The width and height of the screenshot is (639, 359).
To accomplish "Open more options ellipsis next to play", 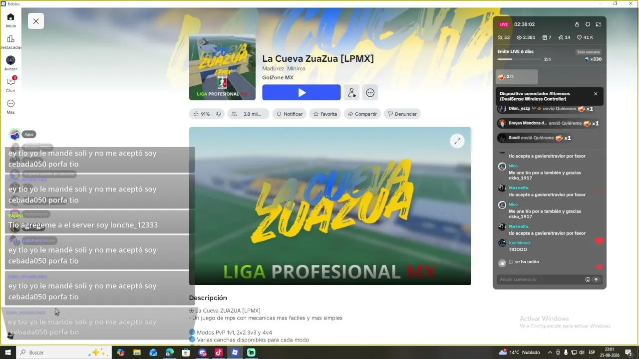I will click(370, 93).
